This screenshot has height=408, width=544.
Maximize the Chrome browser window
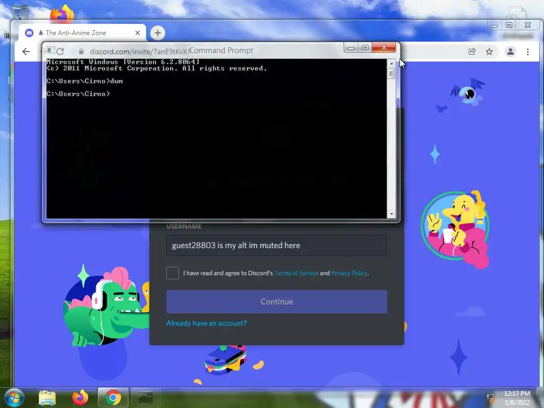point(508,25)
